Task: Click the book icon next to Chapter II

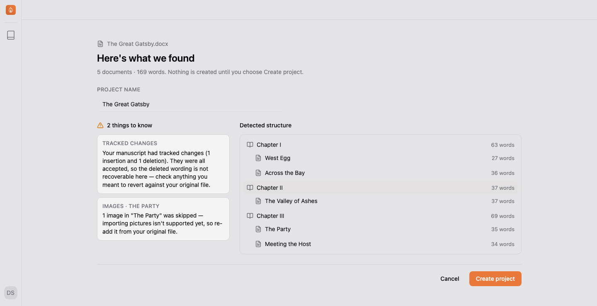Action: pos(250,188)
